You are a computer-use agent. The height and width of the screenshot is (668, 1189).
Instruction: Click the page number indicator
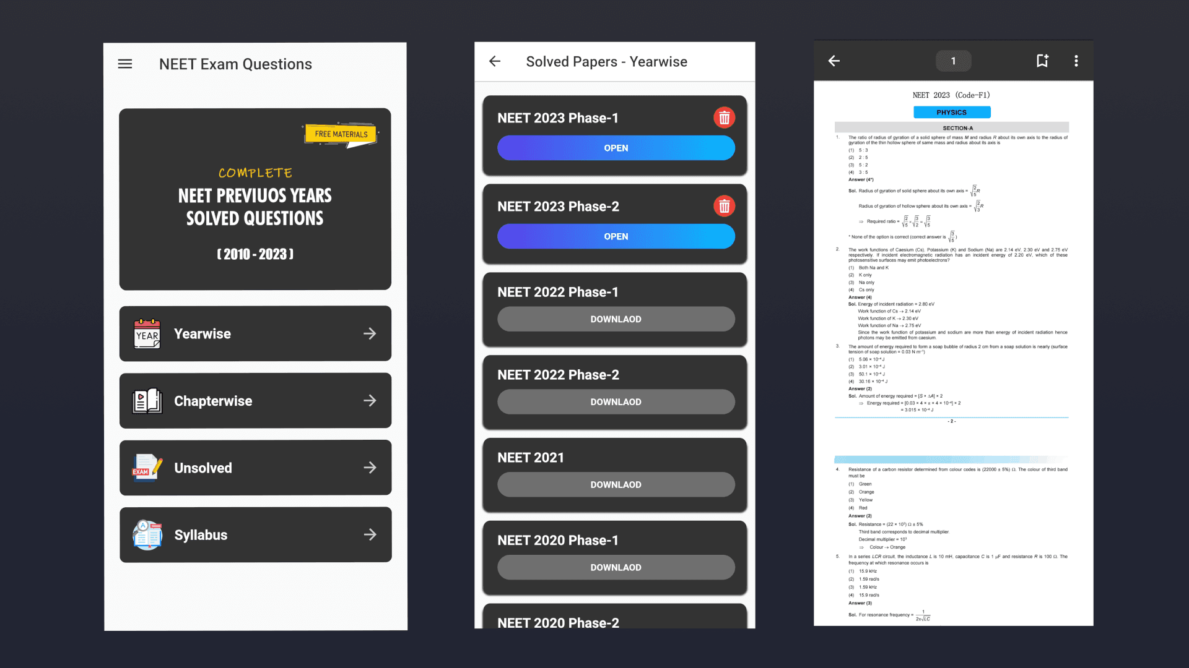953,61
